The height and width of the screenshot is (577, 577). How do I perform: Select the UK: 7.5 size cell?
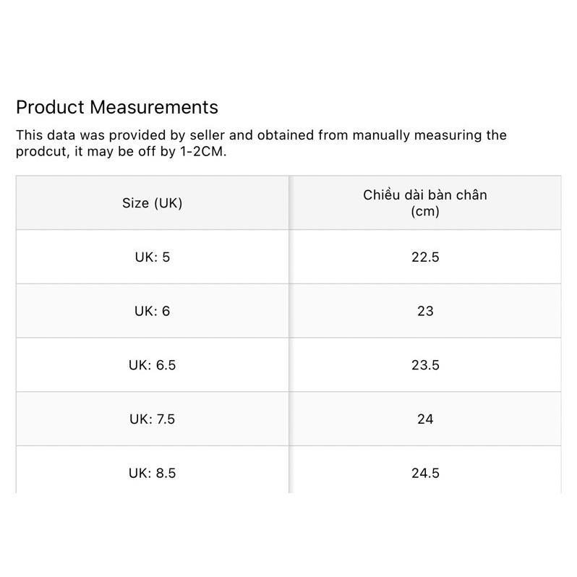(153, 419)
